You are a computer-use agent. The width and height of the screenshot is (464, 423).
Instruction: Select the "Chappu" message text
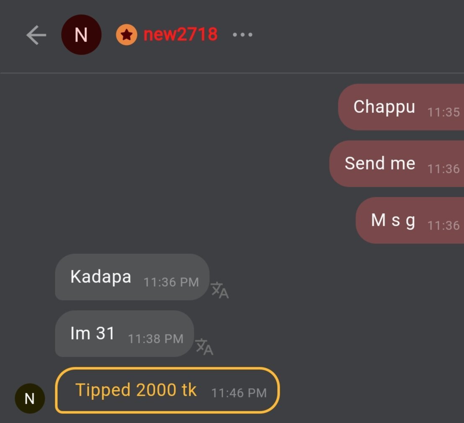[x=384, y=107]
